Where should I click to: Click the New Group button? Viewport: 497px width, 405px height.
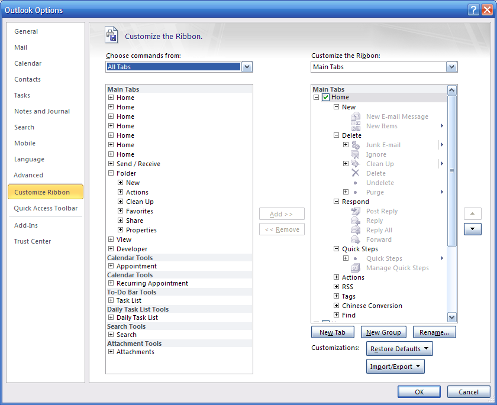click(383, 332)
